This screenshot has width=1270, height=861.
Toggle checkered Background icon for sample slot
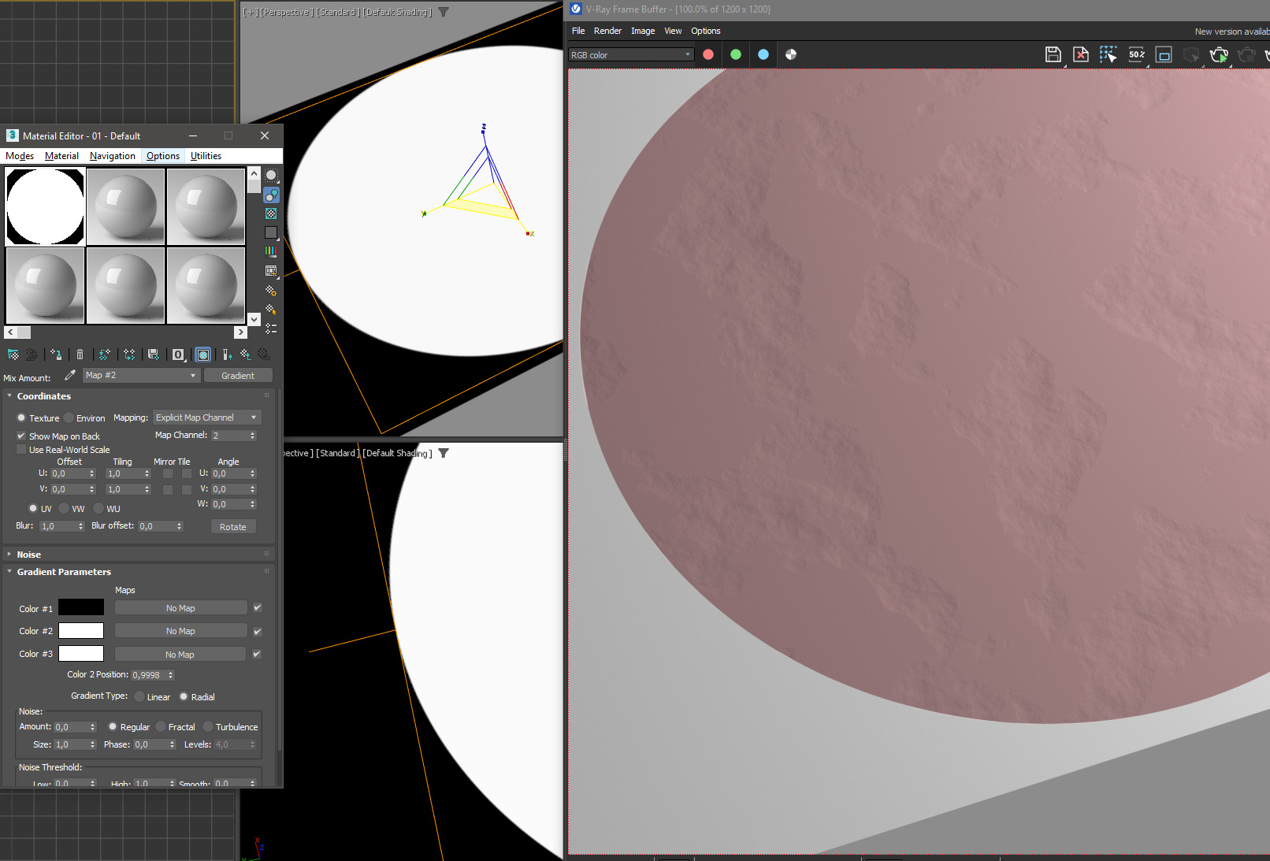point(271,213)
